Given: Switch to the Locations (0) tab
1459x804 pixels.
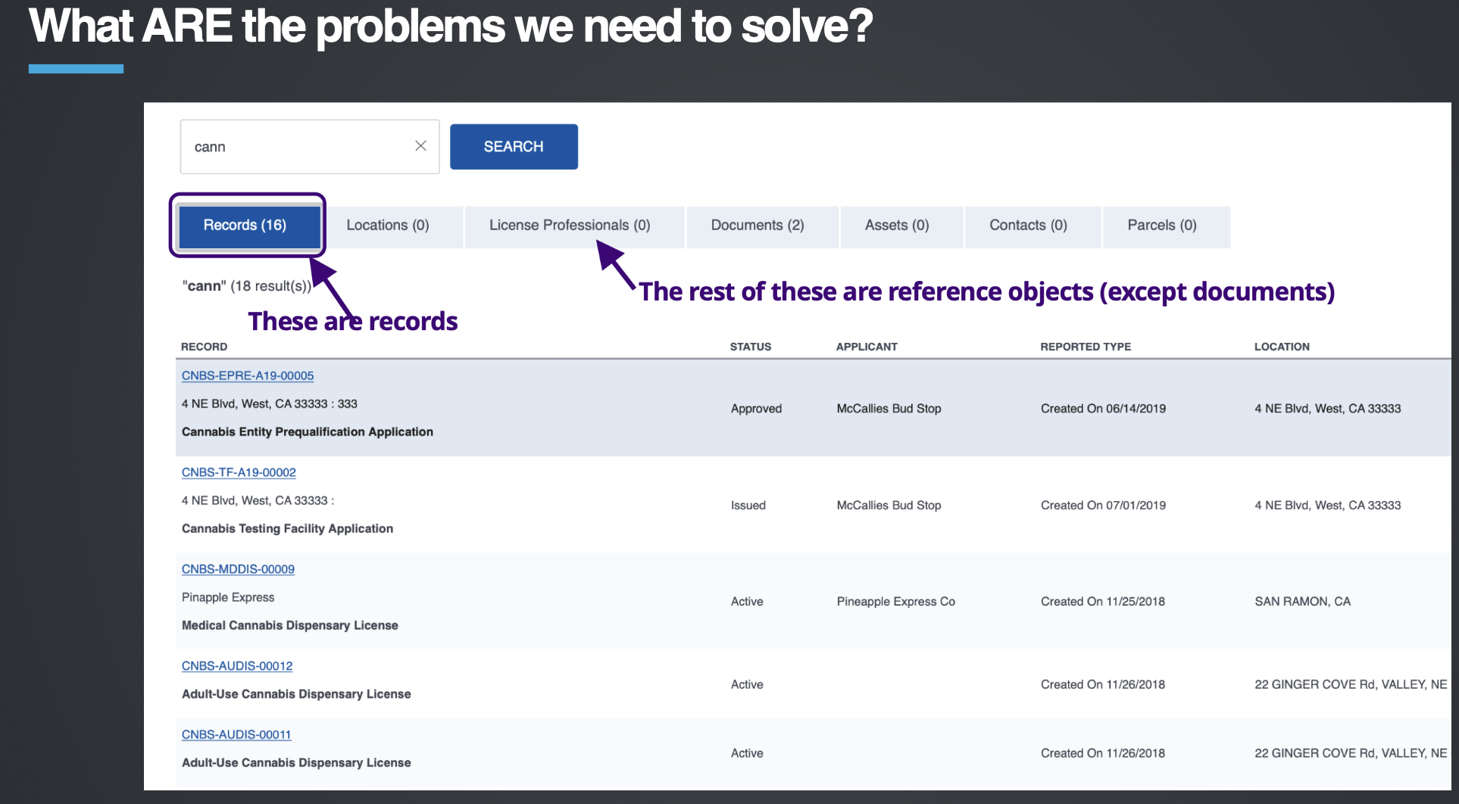Looking at the screenshot, I should (x=388, y=226).
